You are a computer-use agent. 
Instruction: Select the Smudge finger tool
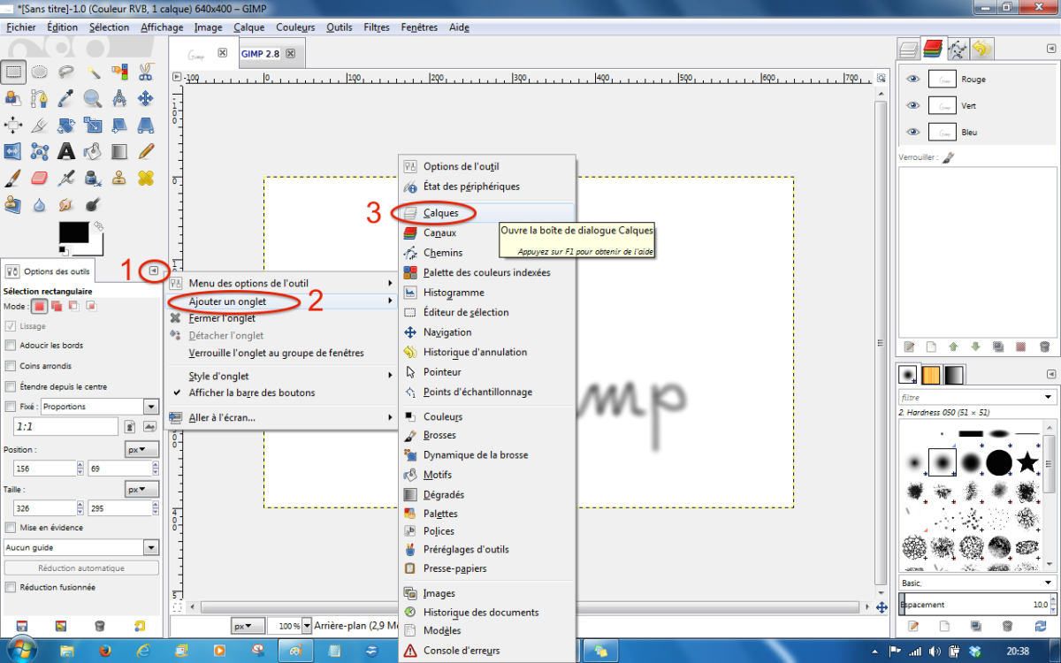tap(66, 205)
